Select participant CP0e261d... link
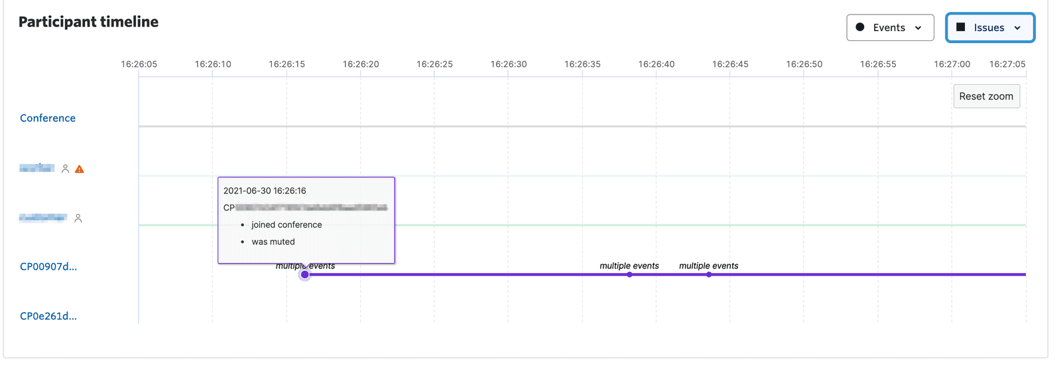This screenshot has height=367, width=1061. (x=48, y=316)
